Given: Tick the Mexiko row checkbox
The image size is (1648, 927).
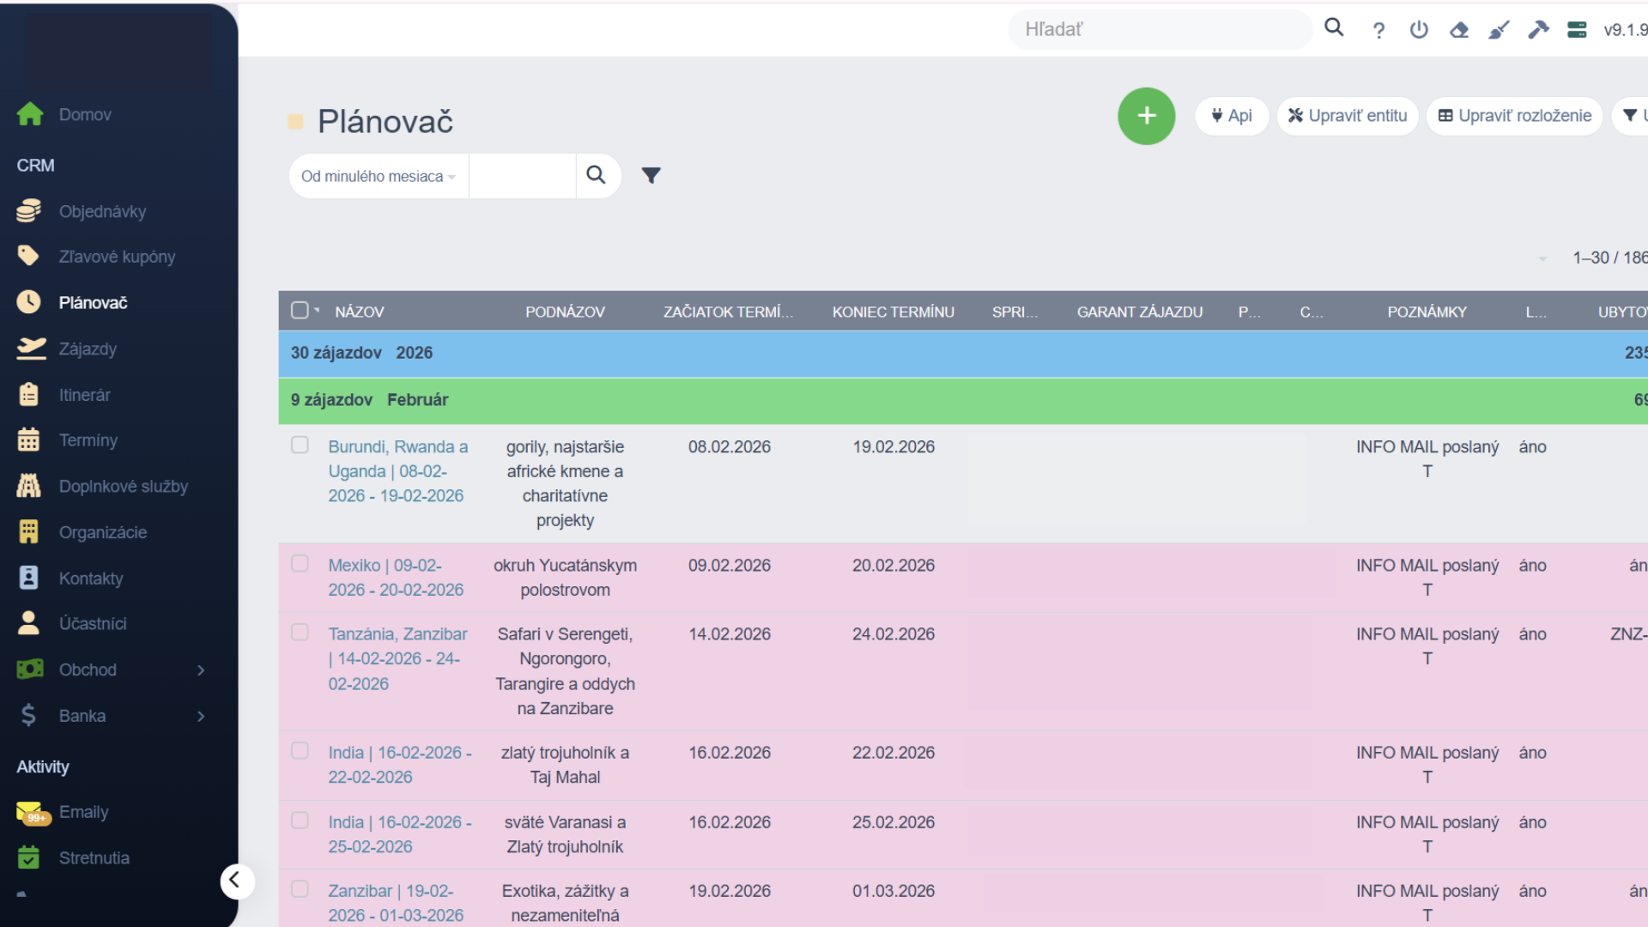Looking at the screenshot, I should 300,563.
